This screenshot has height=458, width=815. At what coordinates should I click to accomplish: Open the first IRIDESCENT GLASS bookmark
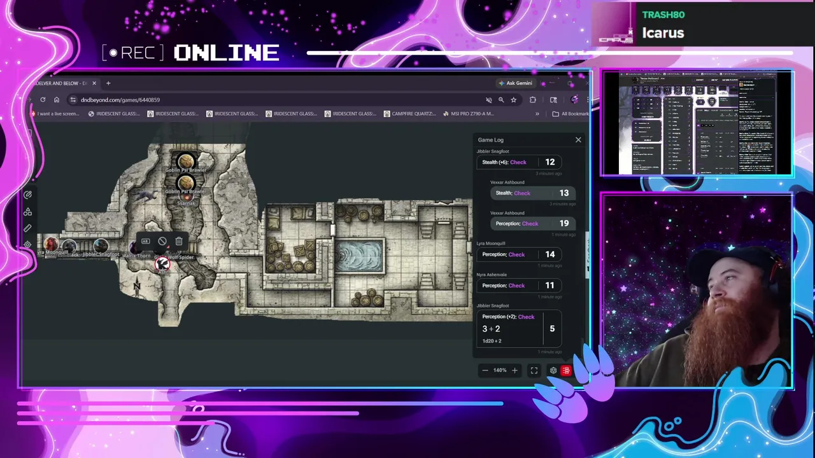click(x=113, y=114)
